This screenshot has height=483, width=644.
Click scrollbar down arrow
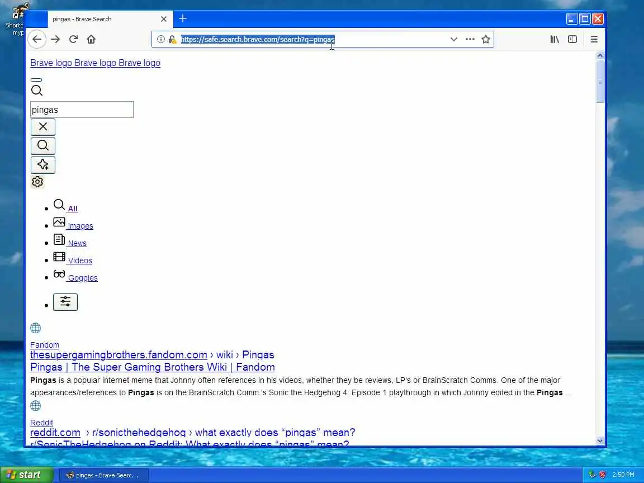[600, 441]
